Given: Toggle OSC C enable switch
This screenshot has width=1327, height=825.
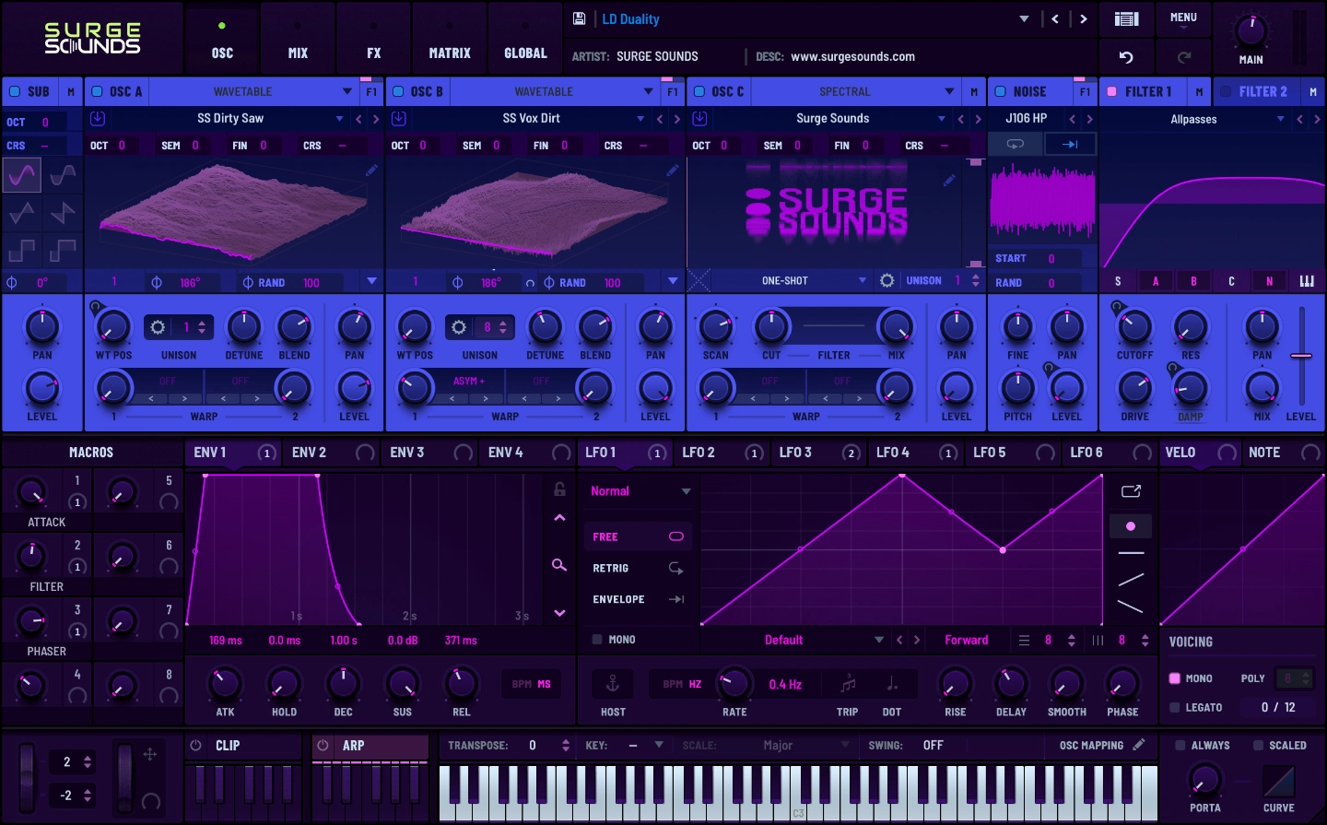Looking at the screenshot, I should [x=699, y=91].
